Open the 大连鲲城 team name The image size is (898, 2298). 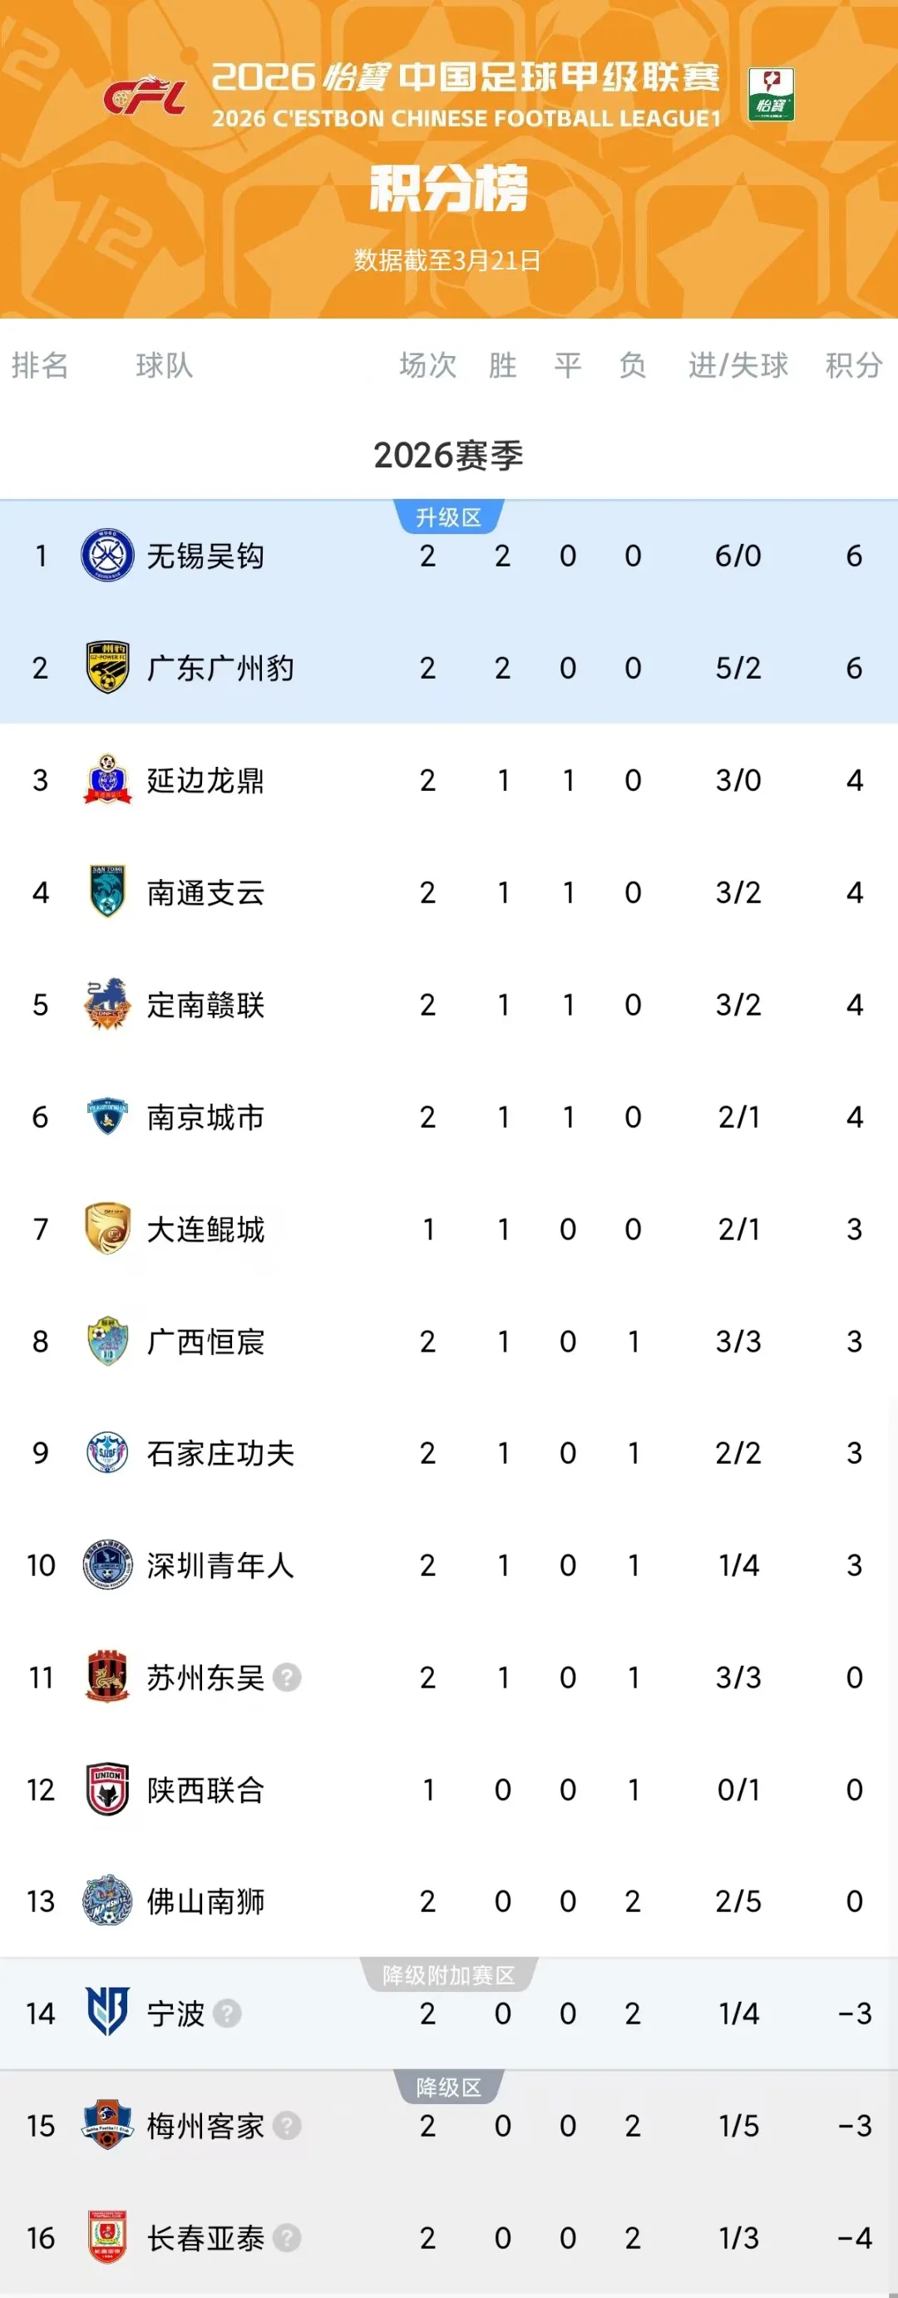[205, 1229]
